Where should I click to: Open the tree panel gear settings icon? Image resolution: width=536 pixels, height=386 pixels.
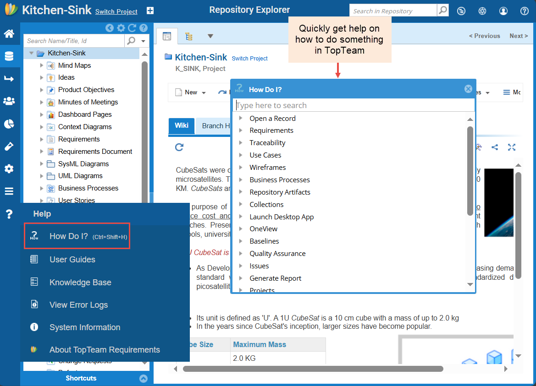pos(121,28)
